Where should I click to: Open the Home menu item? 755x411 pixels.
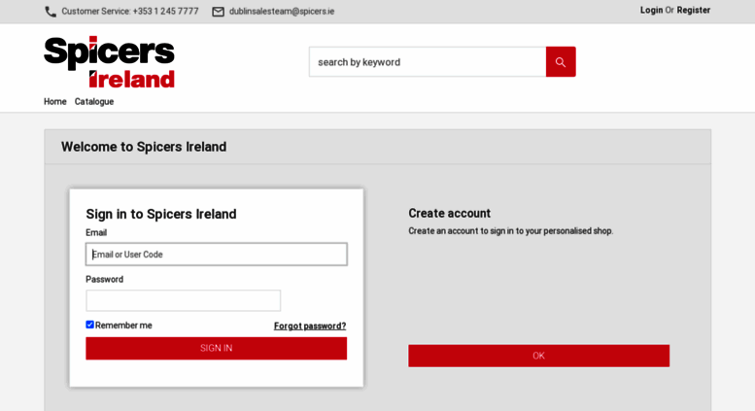coord(54,102)
